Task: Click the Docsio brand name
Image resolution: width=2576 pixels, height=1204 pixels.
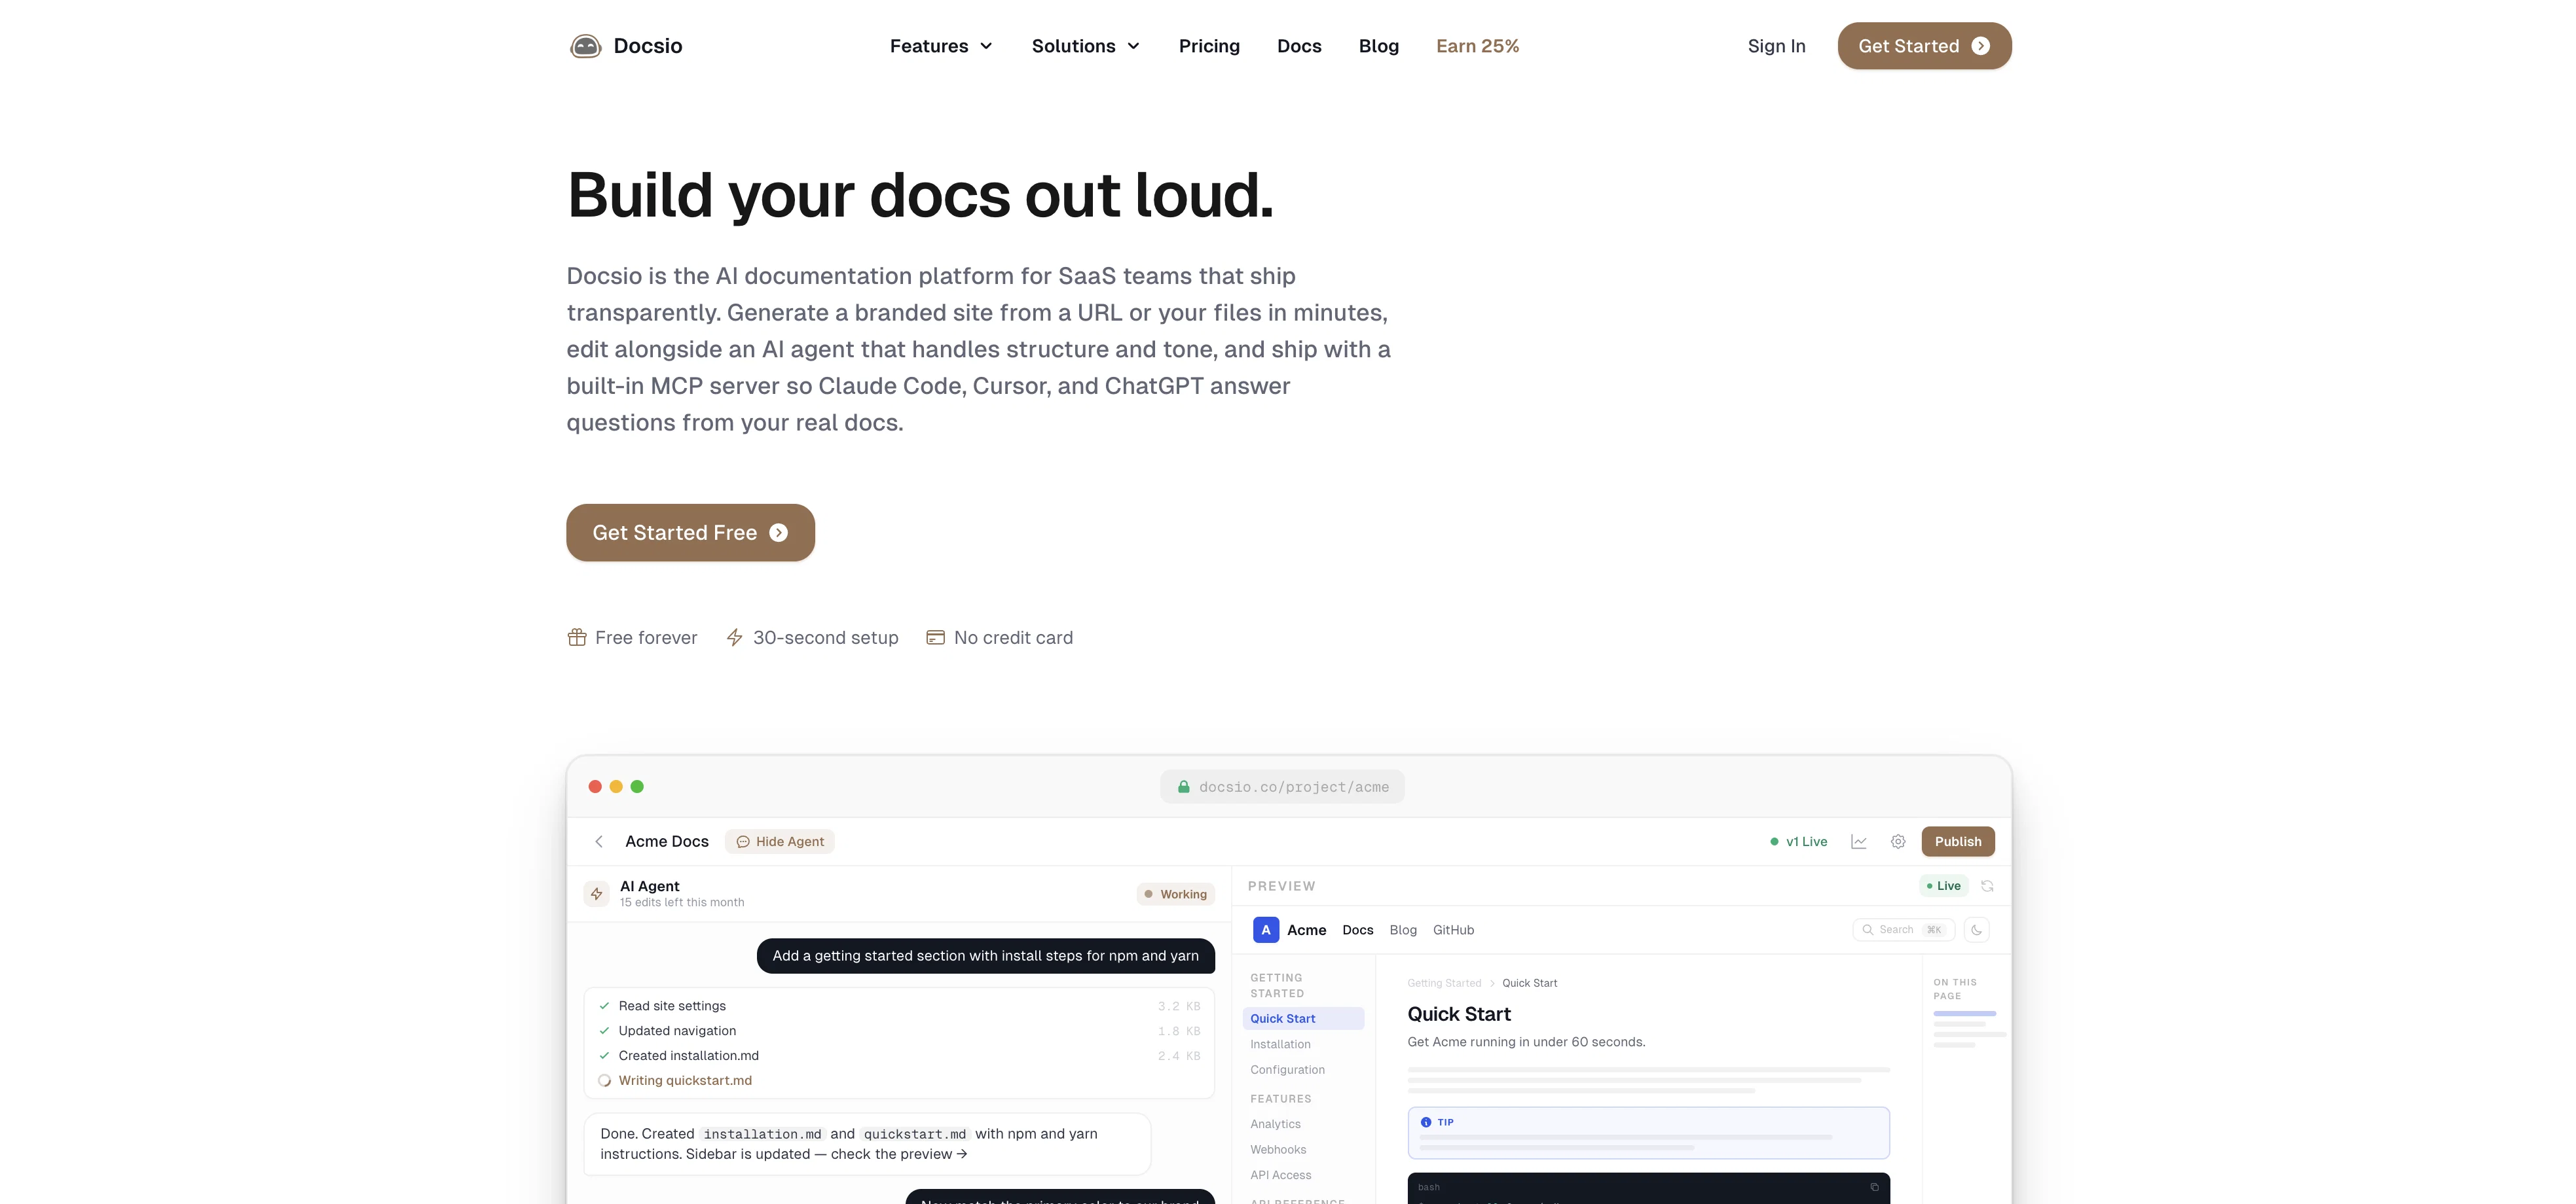Action: pyautogui.click(x=648, y=46)
